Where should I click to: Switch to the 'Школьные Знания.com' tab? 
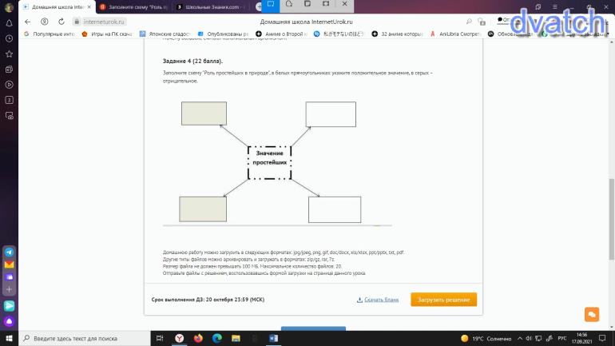tap(209, 6)
